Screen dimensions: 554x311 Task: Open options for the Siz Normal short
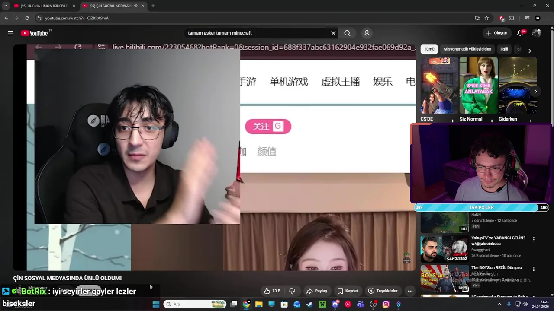[x=492, y=120]
